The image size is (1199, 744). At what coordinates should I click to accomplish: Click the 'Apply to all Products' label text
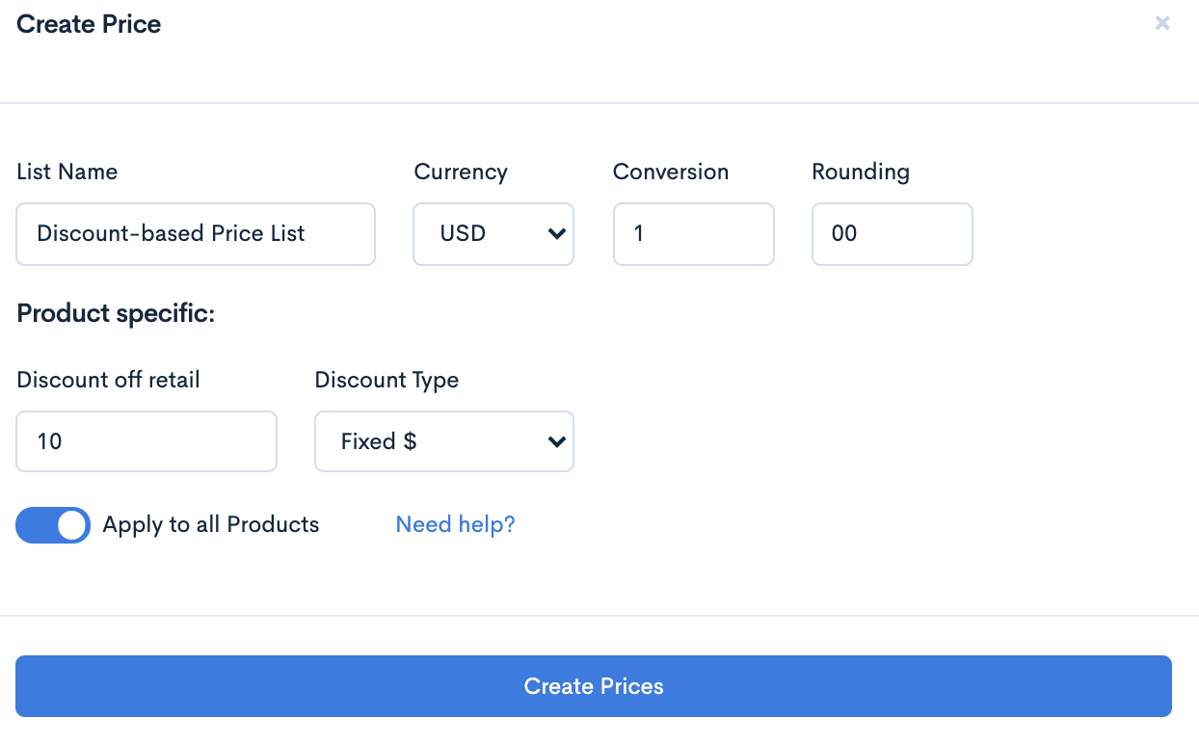pos(211,524)
